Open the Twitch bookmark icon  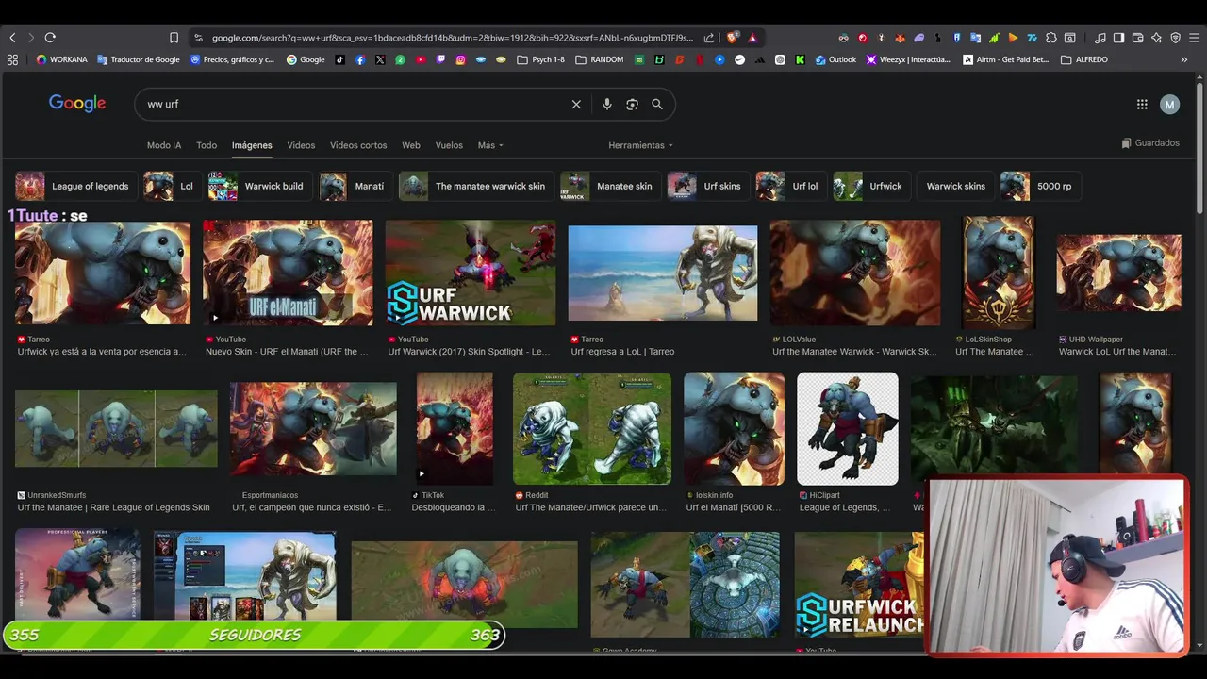440,59
